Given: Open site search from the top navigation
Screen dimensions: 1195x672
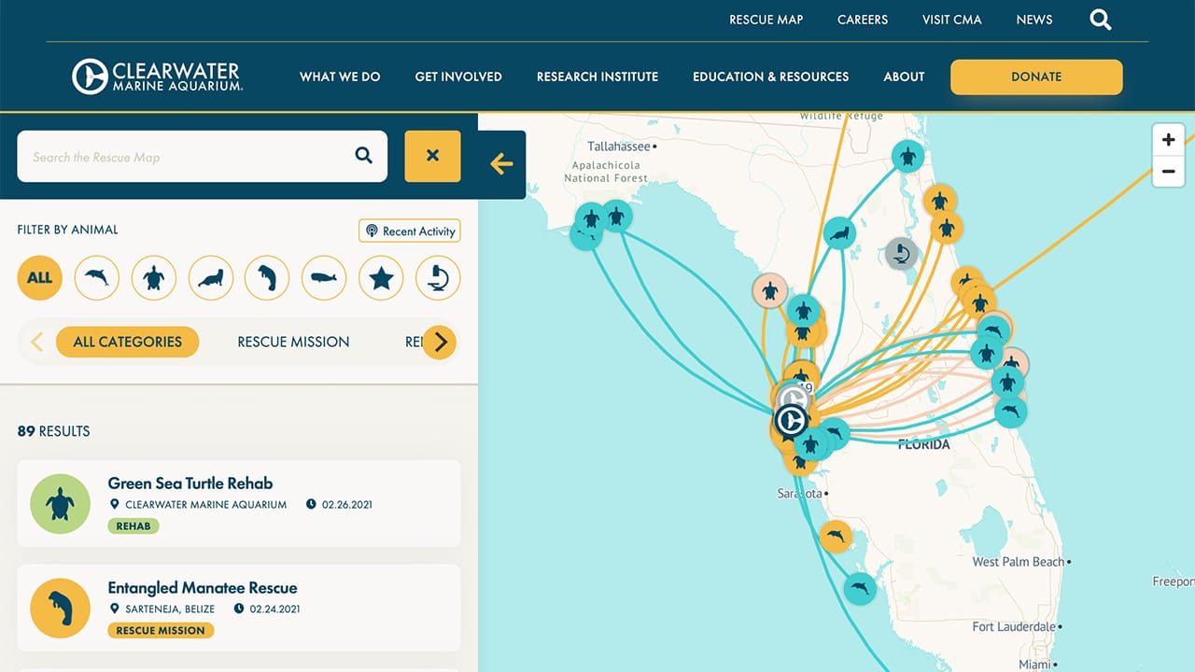Looking at the screenshot, I should 1100,19.
